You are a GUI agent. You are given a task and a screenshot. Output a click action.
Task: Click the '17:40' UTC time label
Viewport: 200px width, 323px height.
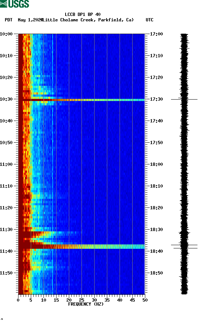[156, 121]
